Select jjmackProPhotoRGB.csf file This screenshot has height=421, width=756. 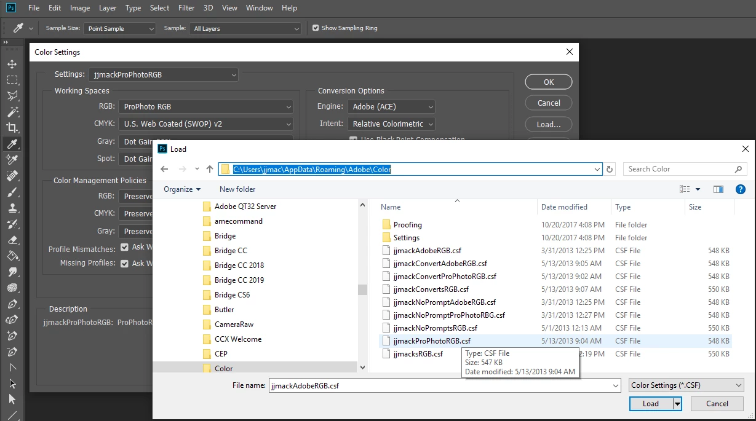pyautogui.click(x=432, y=341)
